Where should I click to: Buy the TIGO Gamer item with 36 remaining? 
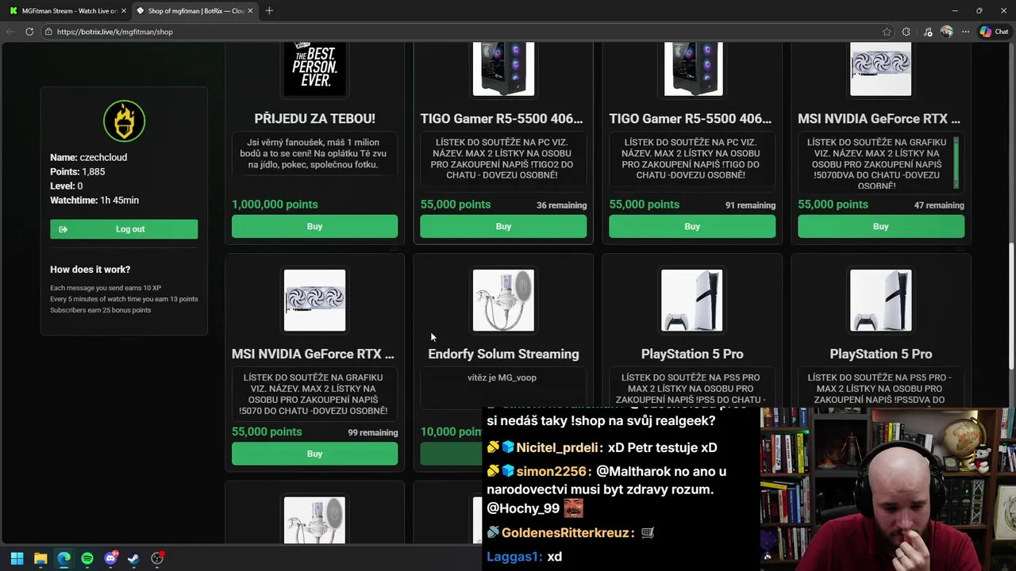[x=503, y=227]
